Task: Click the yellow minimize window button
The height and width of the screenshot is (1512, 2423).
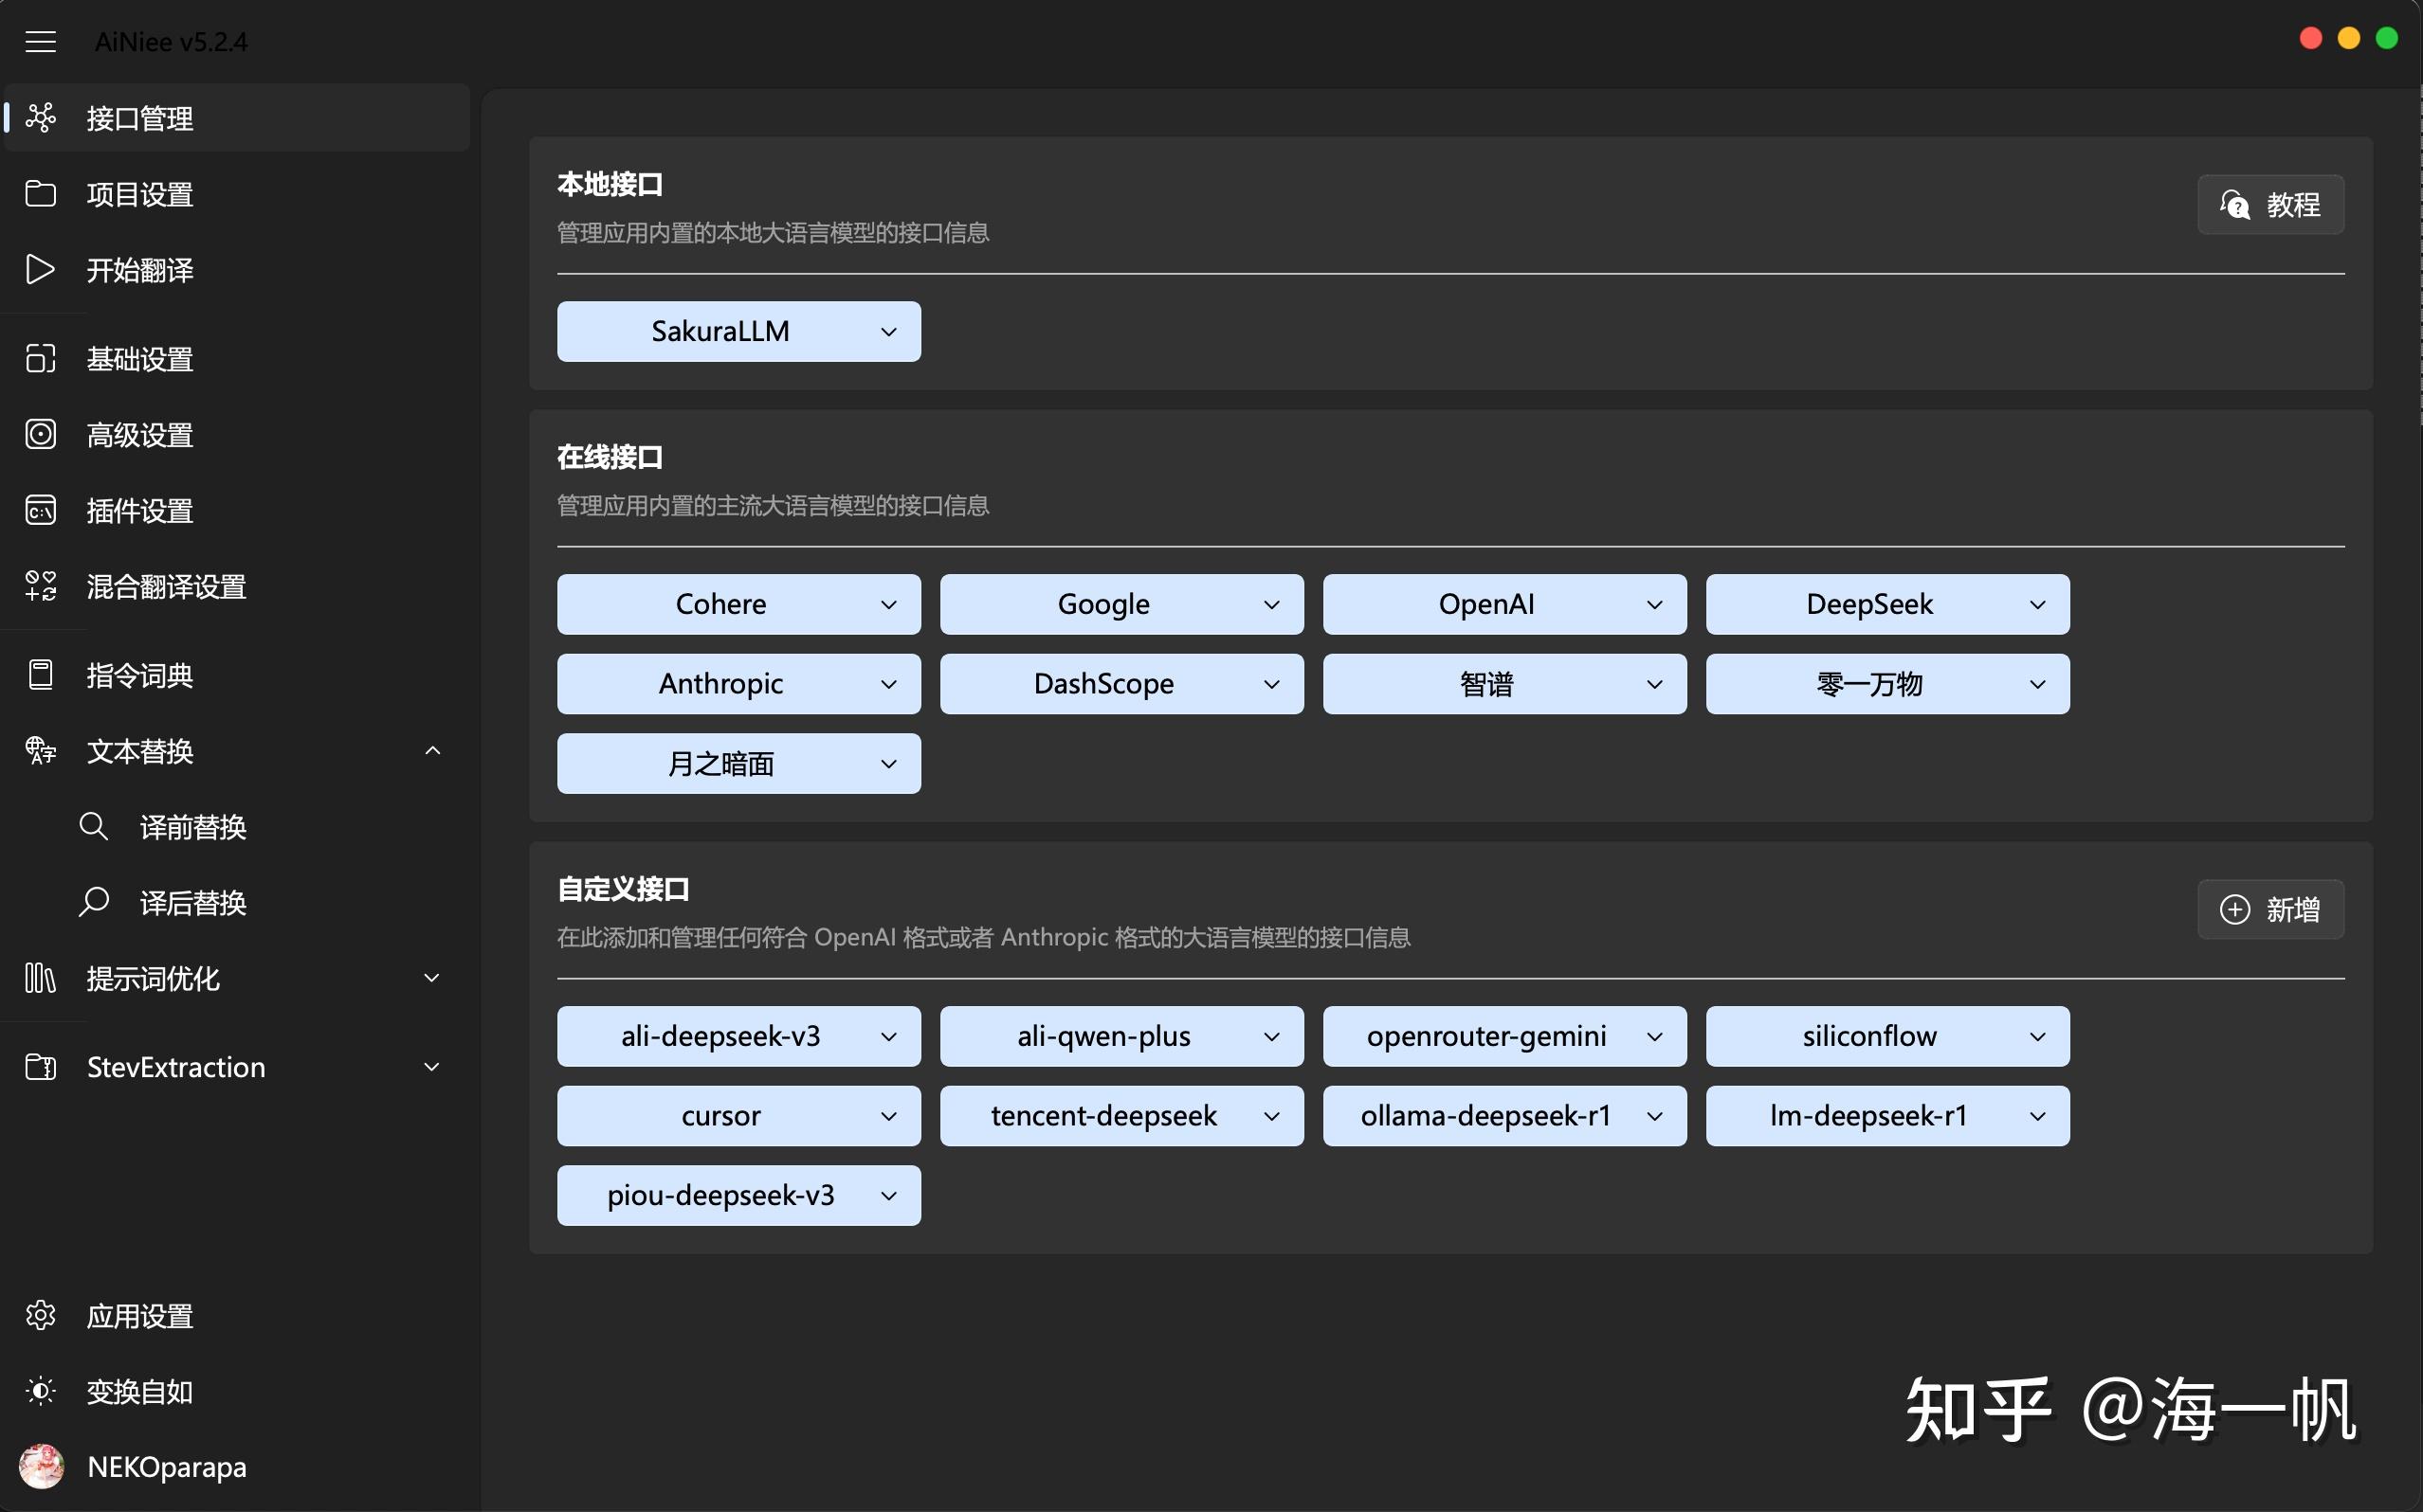Action: coord(2349,38)
